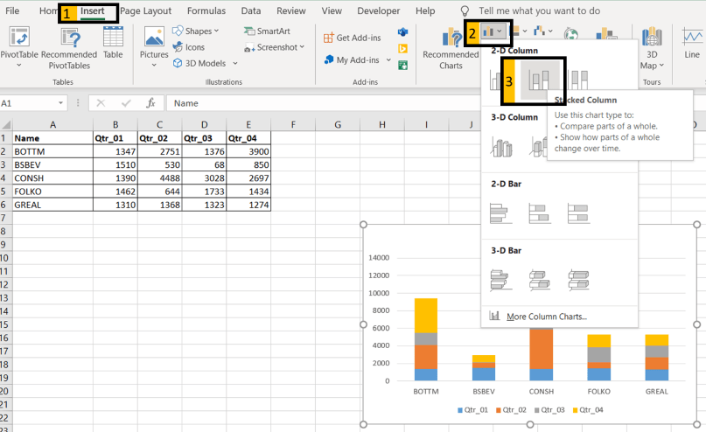Screen dimensions: 706x432
Task: Click the formula bar showing Name
Action: click(325, 103)
